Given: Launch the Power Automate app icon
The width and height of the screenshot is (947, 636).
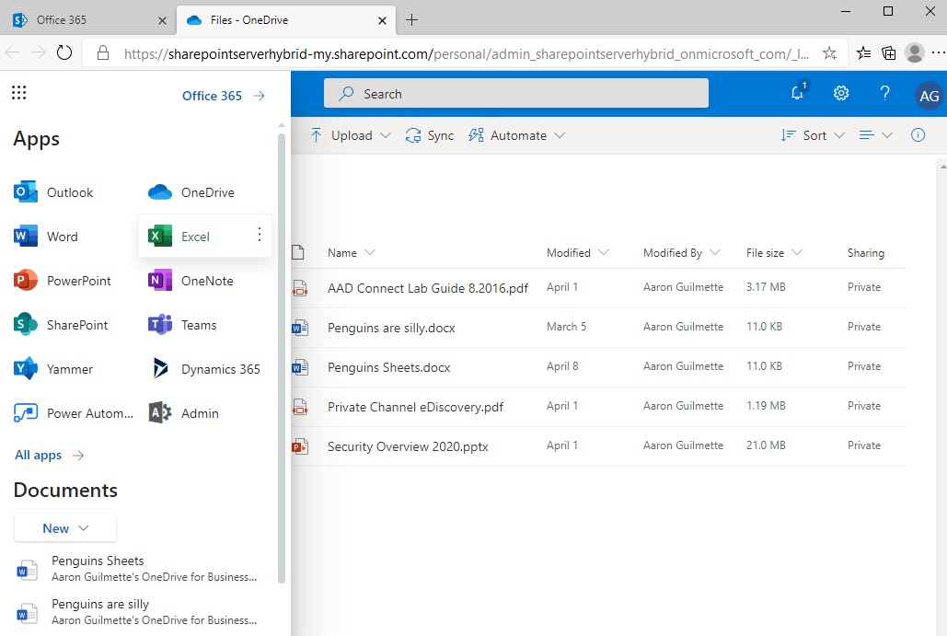Looking at the screenshot, I should pyautogui.click(x=26, y=413).
